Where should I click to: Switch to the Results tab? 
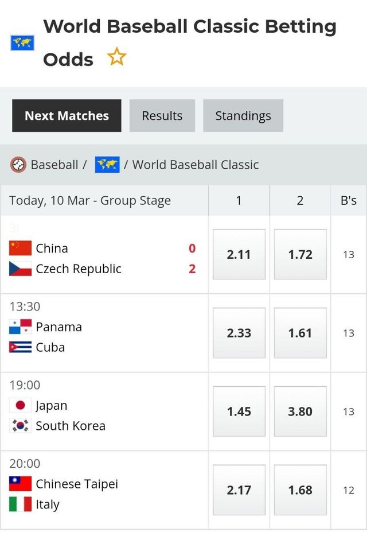(162, 116)
